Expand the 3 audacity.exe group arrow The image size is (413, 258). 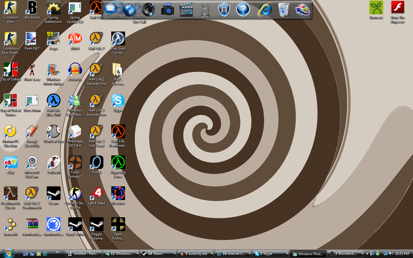coord(212,254)
